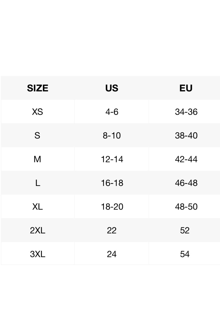Select the XL size label
Screen dimensions: 220x330
pyautogui.click(x=38, y=207)
